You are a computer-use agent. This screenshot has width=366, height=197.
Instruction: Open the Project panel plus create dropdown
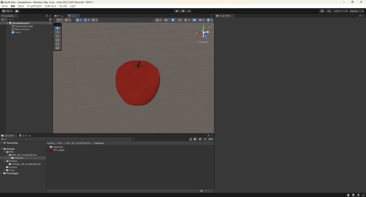4,139
